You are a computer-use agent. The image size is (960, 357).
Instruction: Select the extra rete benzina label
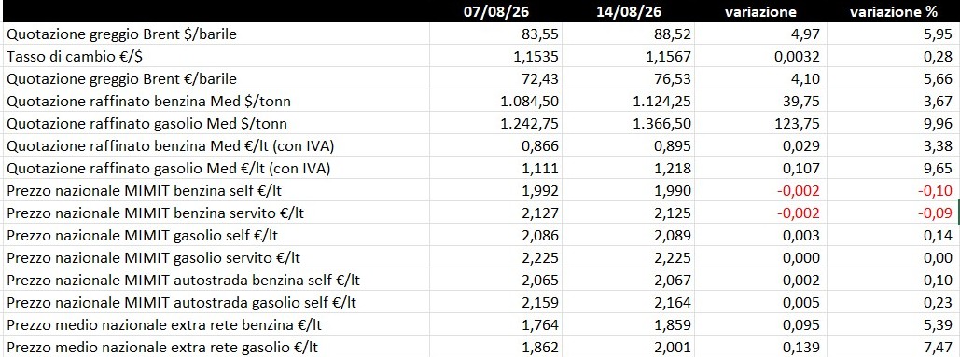click(162, 325)
